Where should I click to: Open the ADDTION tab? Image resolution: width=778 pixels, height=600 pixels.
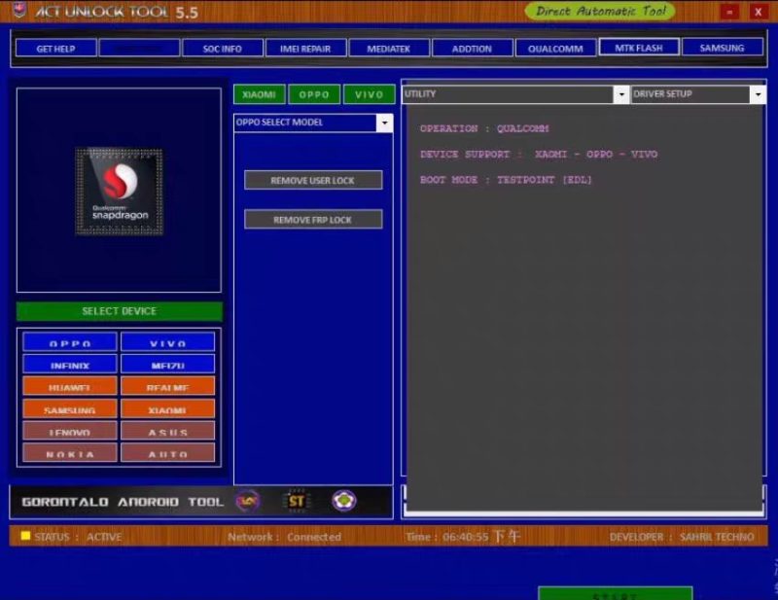472,49
